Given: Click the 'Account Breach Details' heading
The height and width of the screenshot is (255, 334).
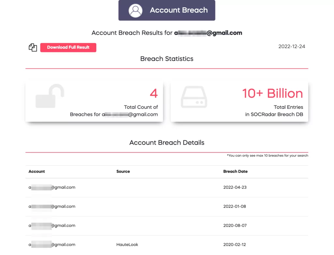Looking at the screenshot, I should [x=167, y=143].
